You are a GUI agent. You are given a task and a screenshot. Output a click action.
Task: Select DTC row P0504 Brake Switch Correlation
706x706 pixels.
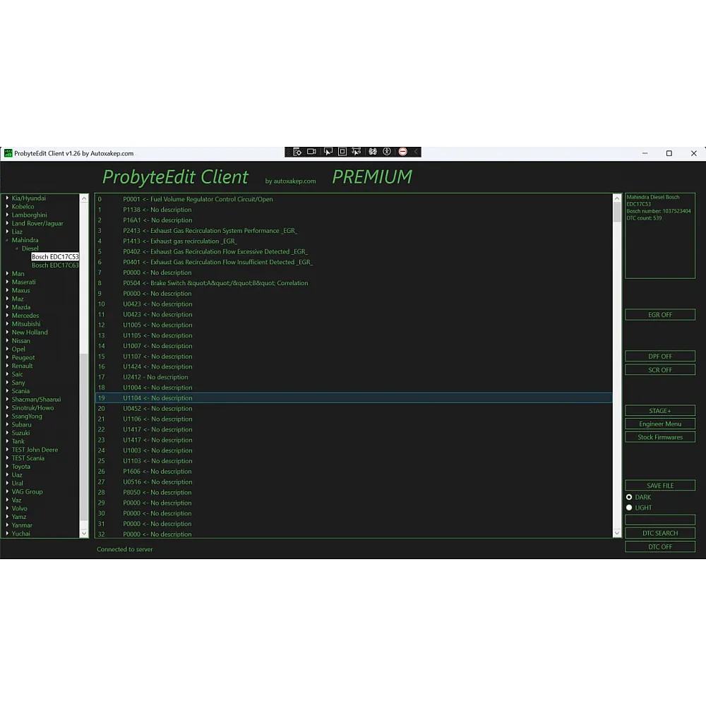point(215,283)
